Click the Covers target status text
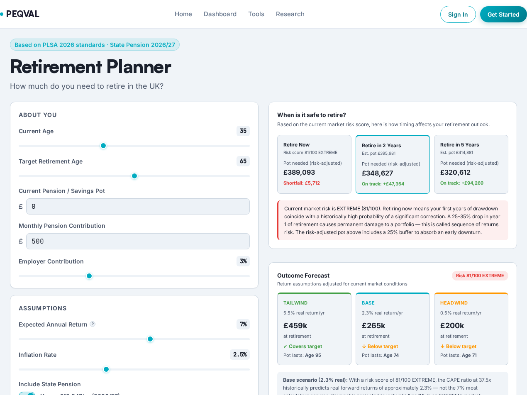 [x=303, y=346]
